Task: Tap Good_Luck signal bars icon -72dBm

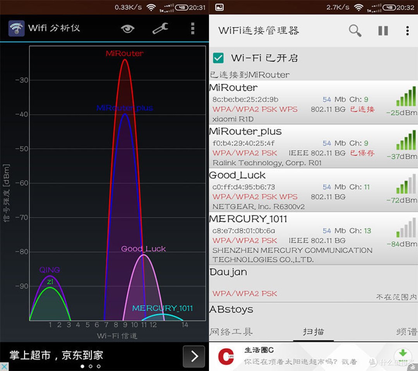Action: (x=406, y=184)
